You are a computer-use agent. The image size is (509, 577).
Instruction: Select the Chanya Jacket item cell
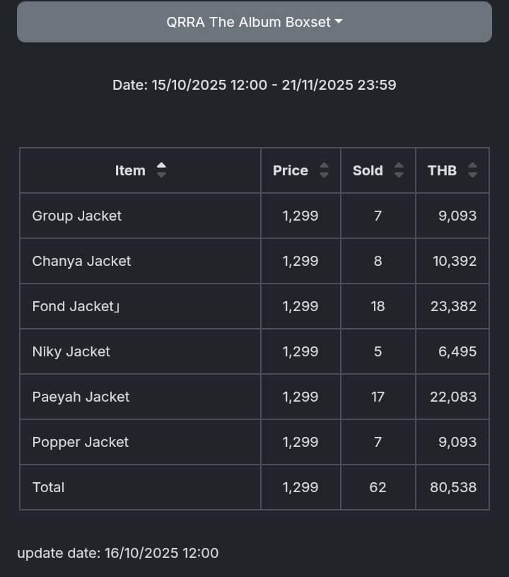click(81, 261)
